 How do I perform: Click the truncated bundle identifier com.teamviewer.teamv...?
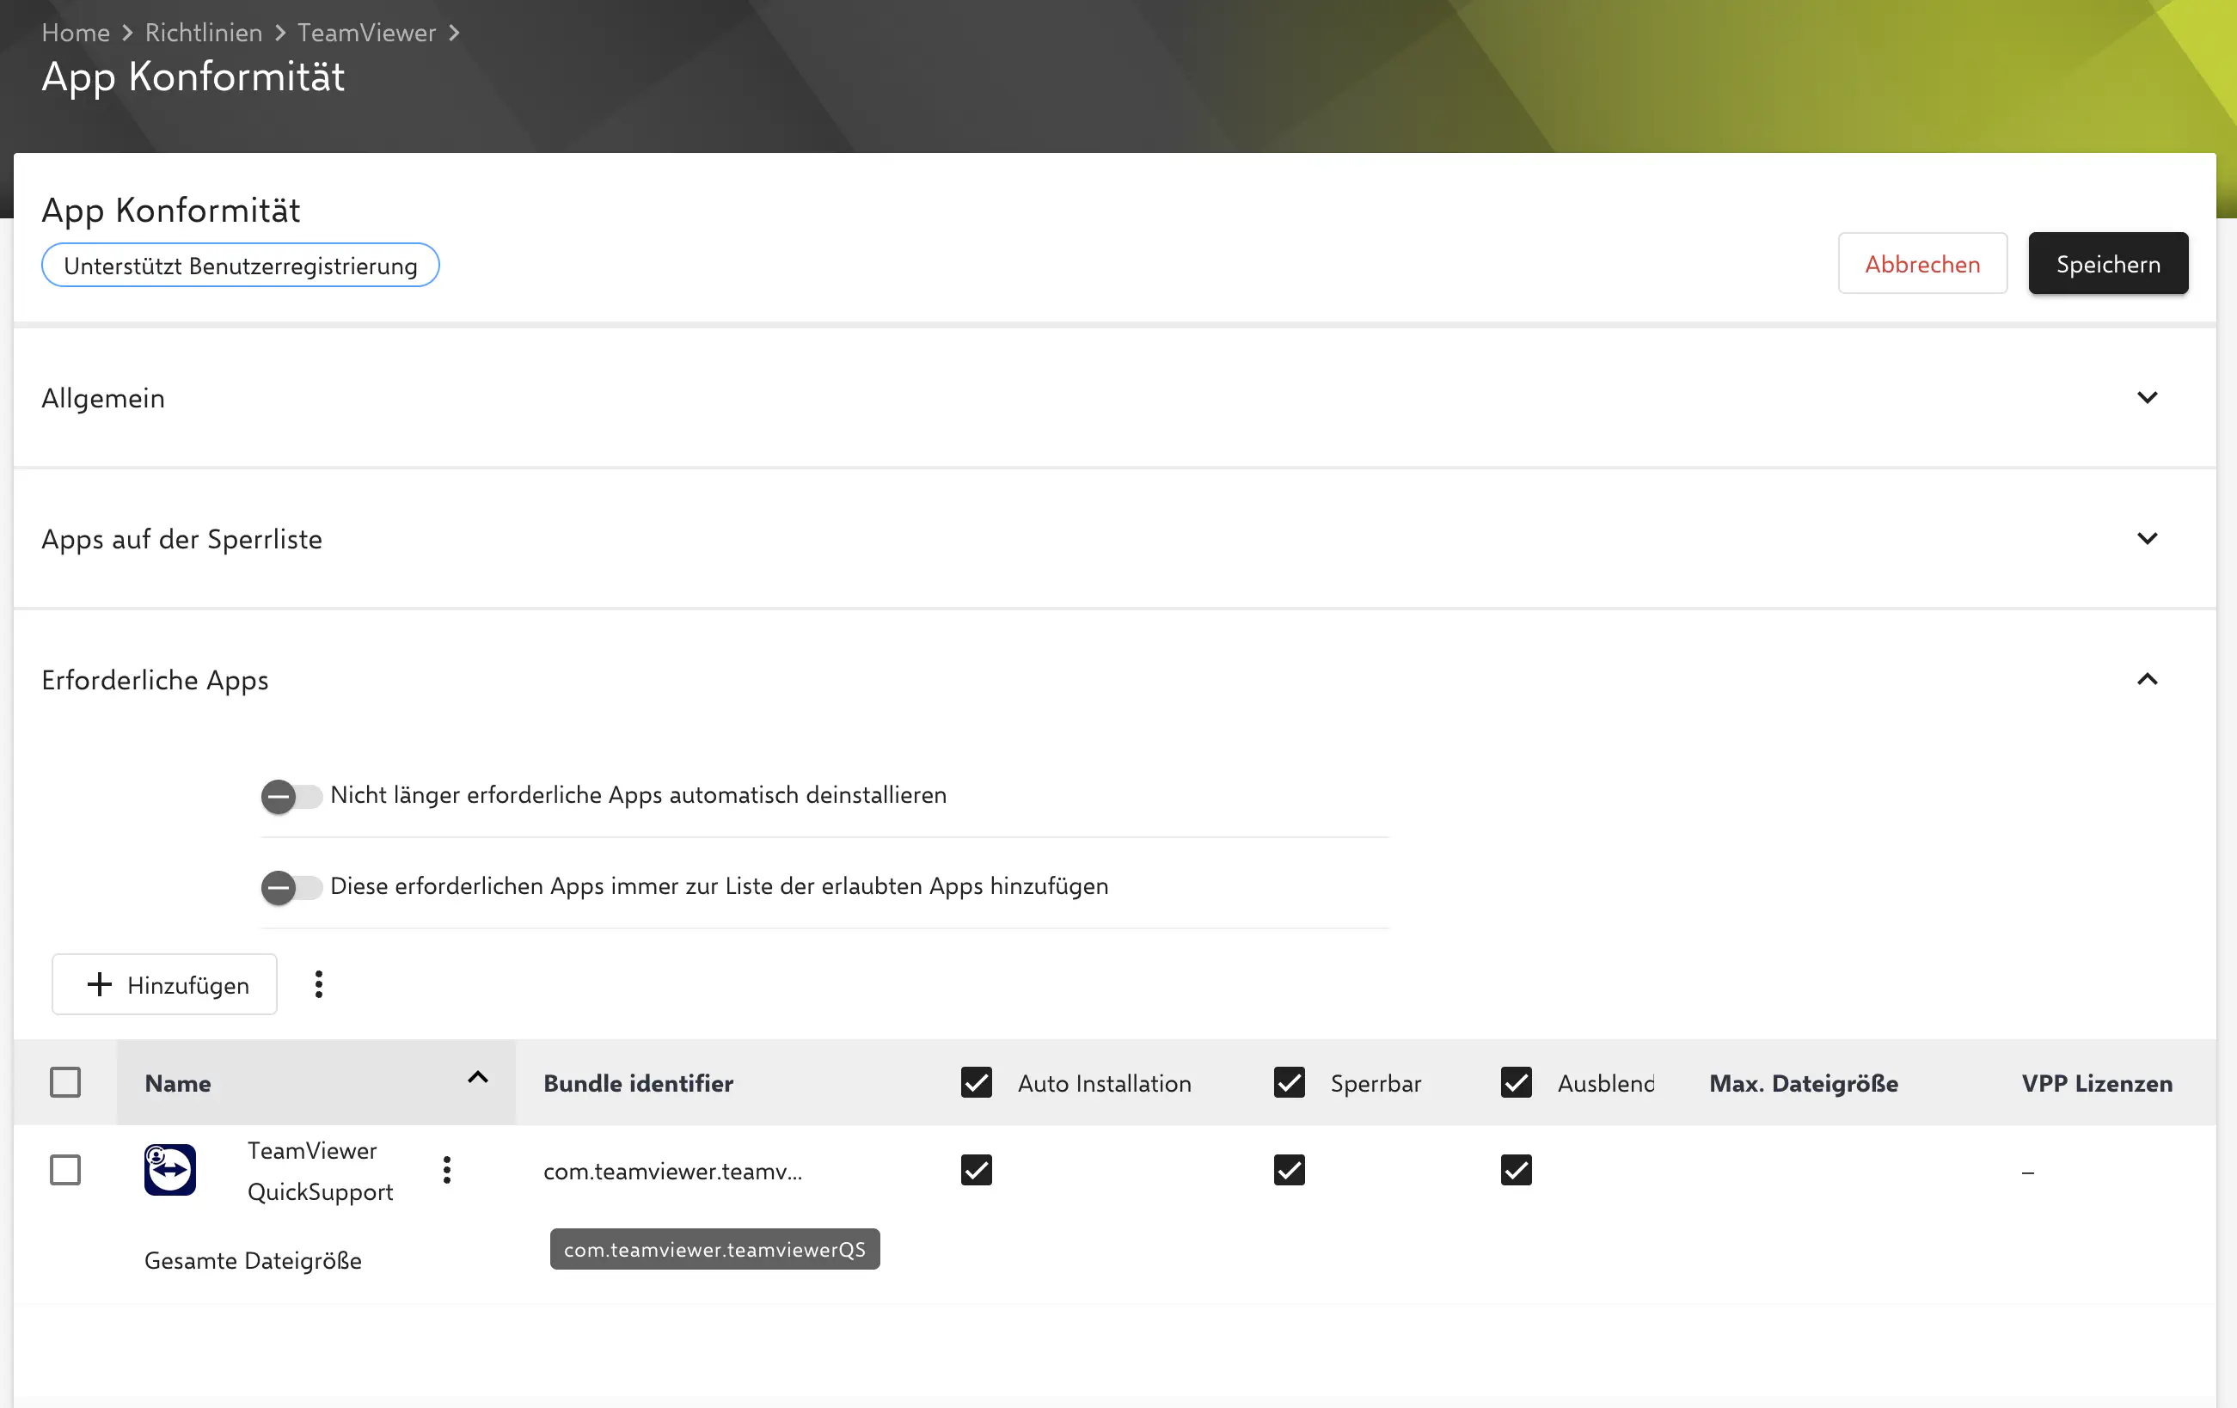tap(672, 1170)
